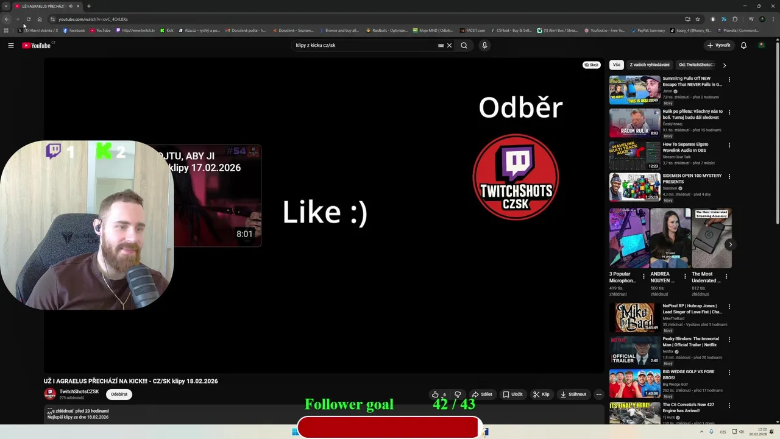Save video with Uložit button
780x439 pixels.
point(512,394)
